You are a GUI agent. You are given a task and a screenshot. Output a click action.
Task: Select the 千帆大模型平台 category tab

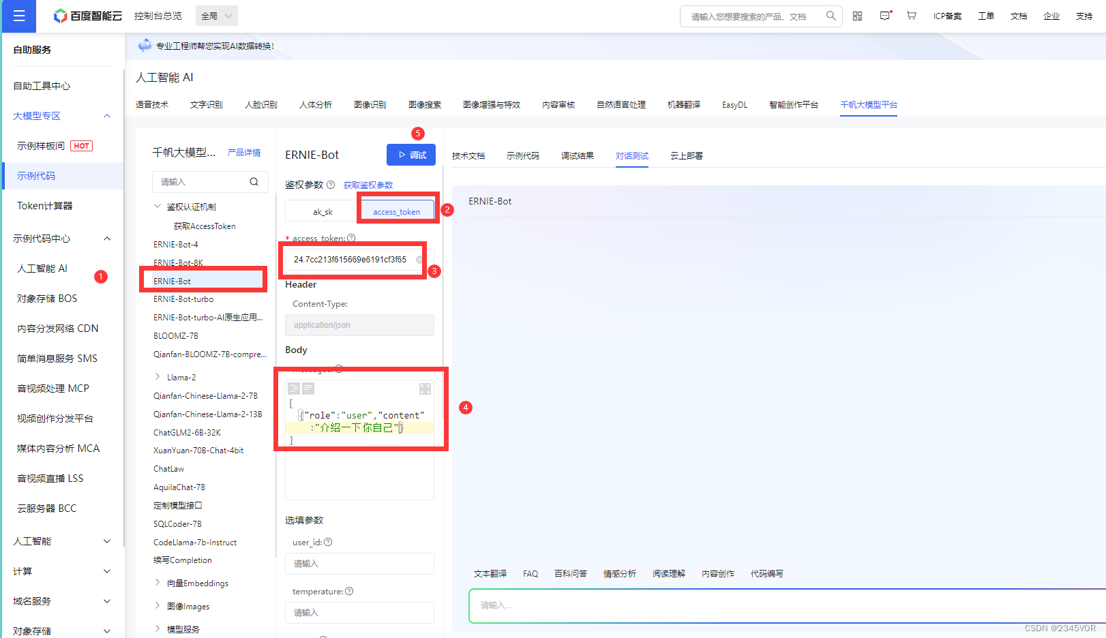click(x=869, y=105)
